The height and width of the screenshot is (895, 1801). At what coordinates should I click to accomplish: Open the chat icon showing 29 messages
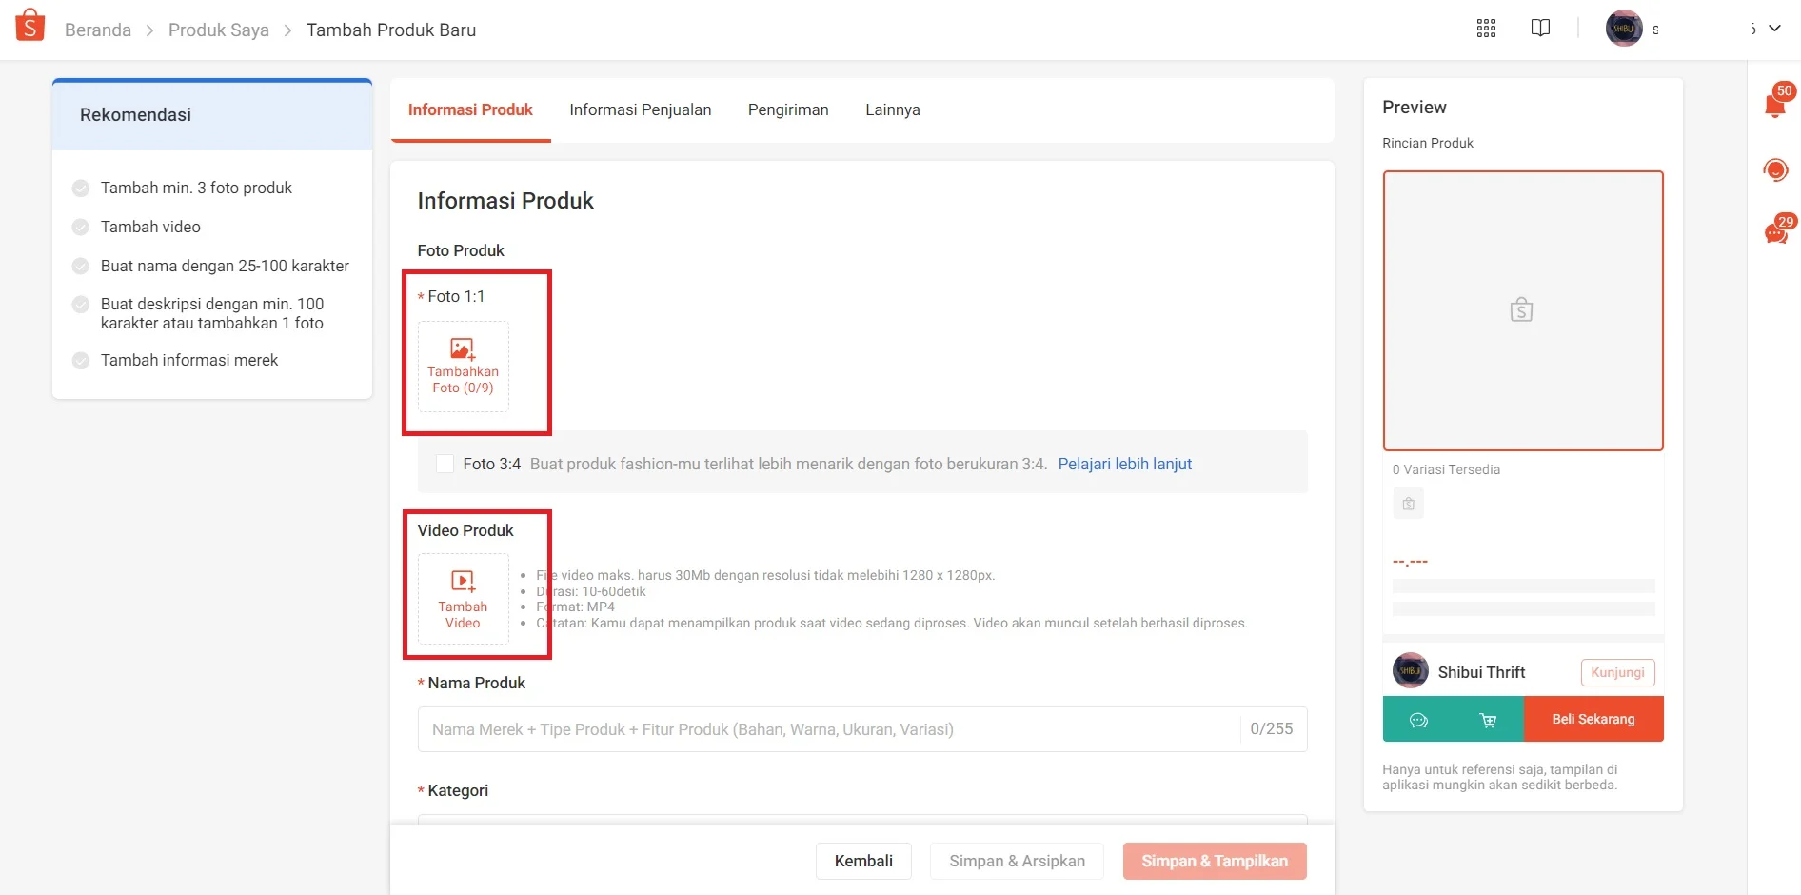coord(1774,229)
